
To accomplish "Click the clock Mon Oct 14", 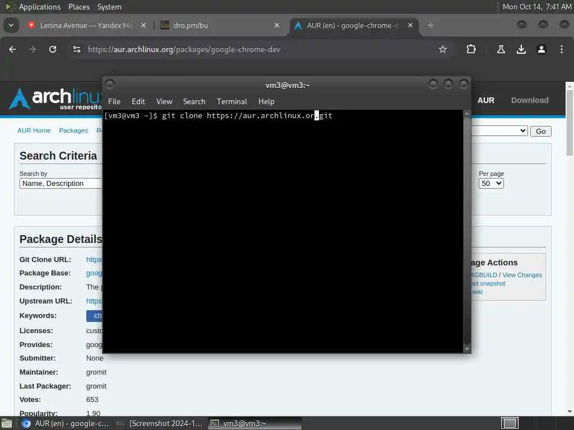I will click(536, 7).
